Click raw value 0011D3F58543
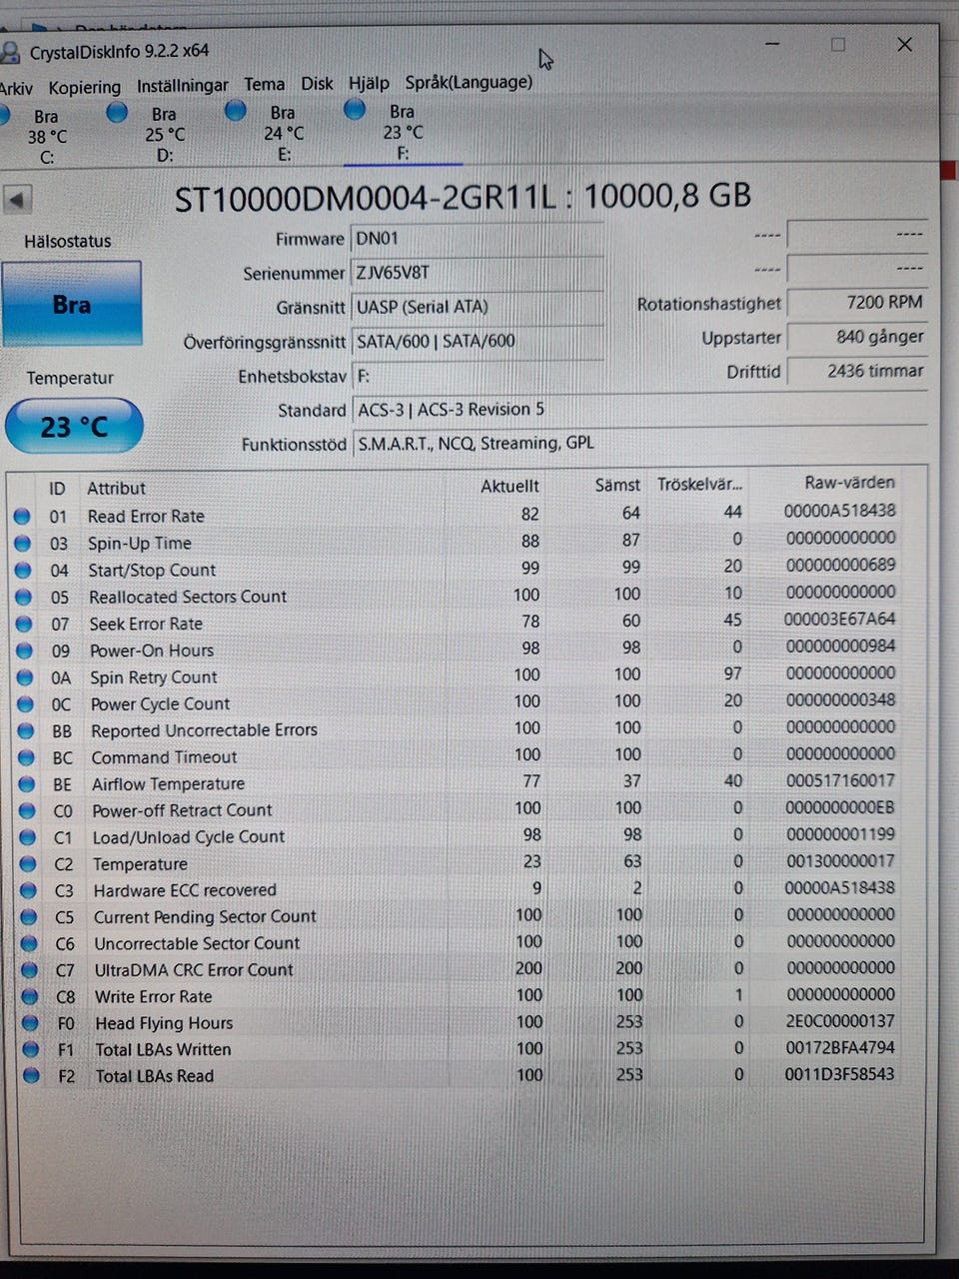The height and width of the screenshot is (1279, 959). pos(839,1075)
